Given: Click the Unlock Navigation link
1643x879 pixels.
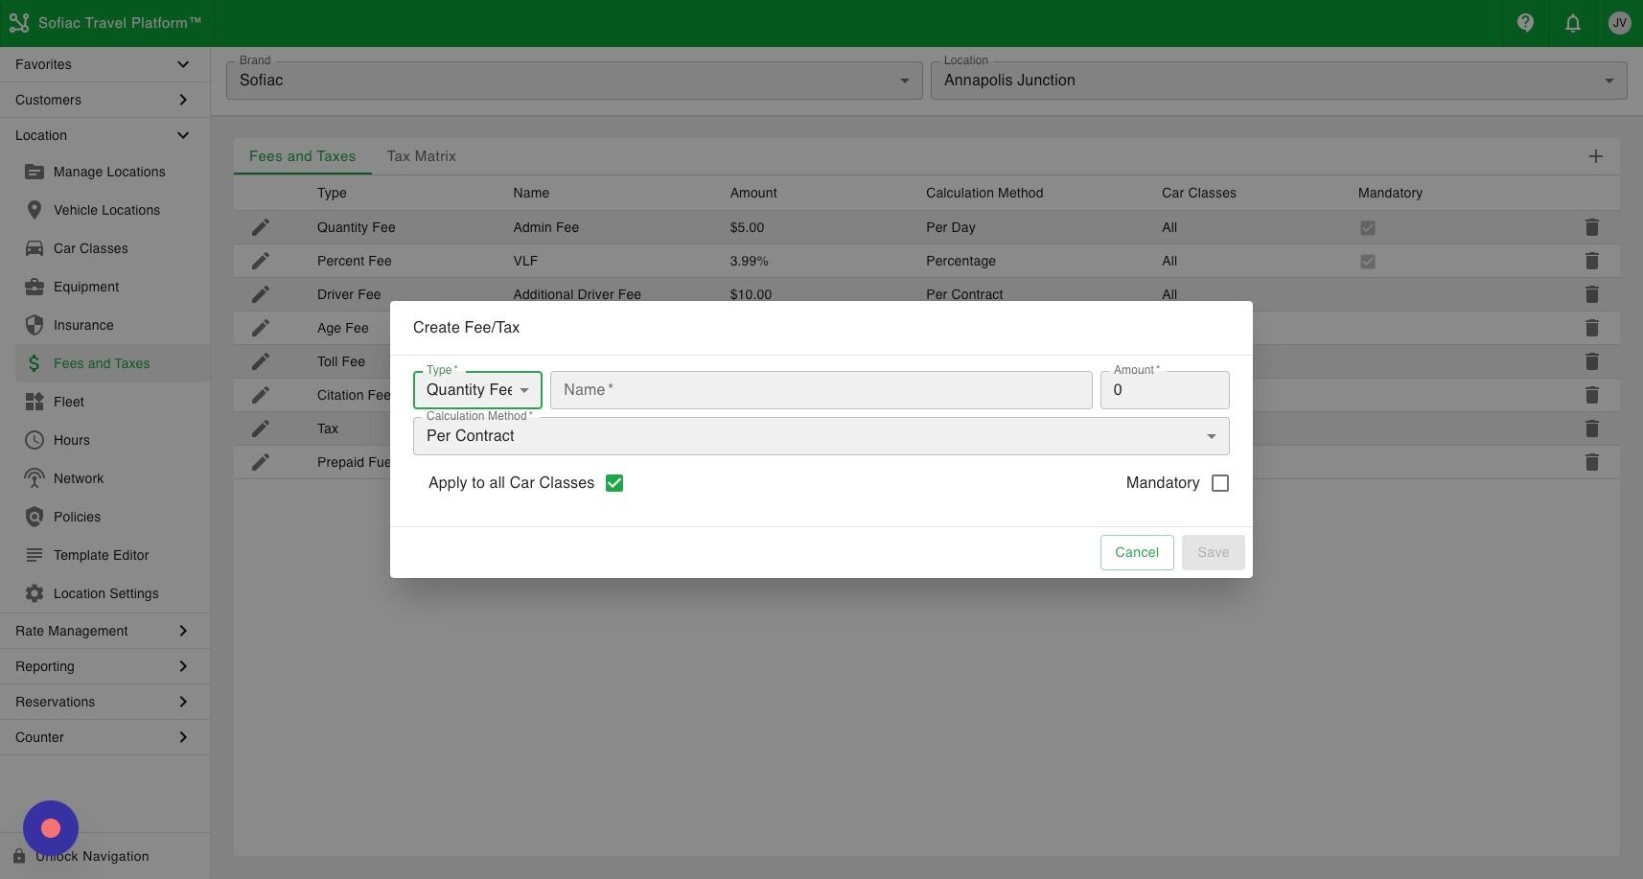Looking at the screenshot, I should [92, 856].
